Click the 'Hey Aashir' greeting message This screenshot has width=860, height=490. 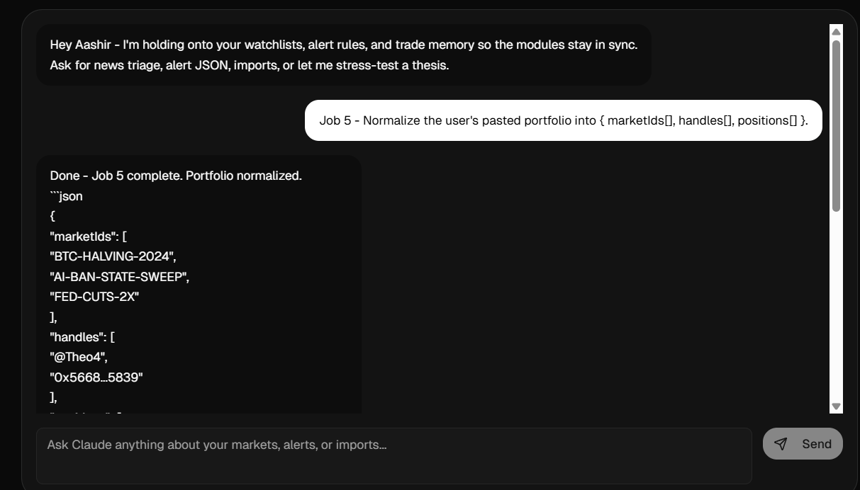point(343,45)
